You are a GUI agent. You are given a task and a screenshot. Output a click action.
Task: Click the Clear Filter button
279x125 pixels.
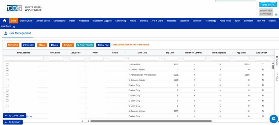pos(103,45)
